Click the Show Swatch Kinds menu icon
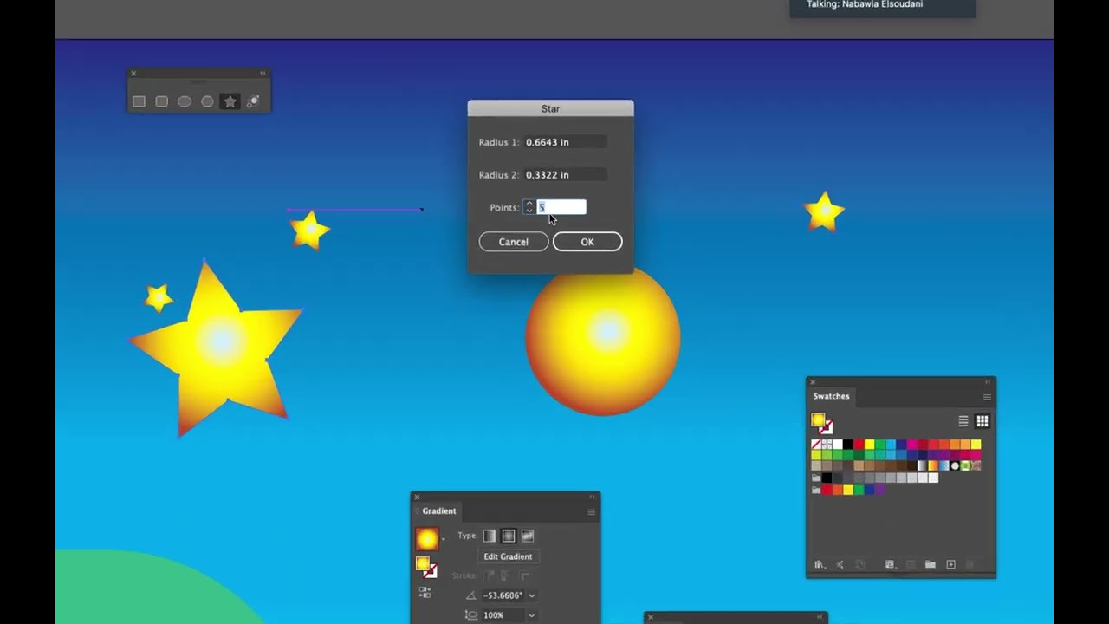This screenshot has width=1109, height=624. (x=890, y=564)
